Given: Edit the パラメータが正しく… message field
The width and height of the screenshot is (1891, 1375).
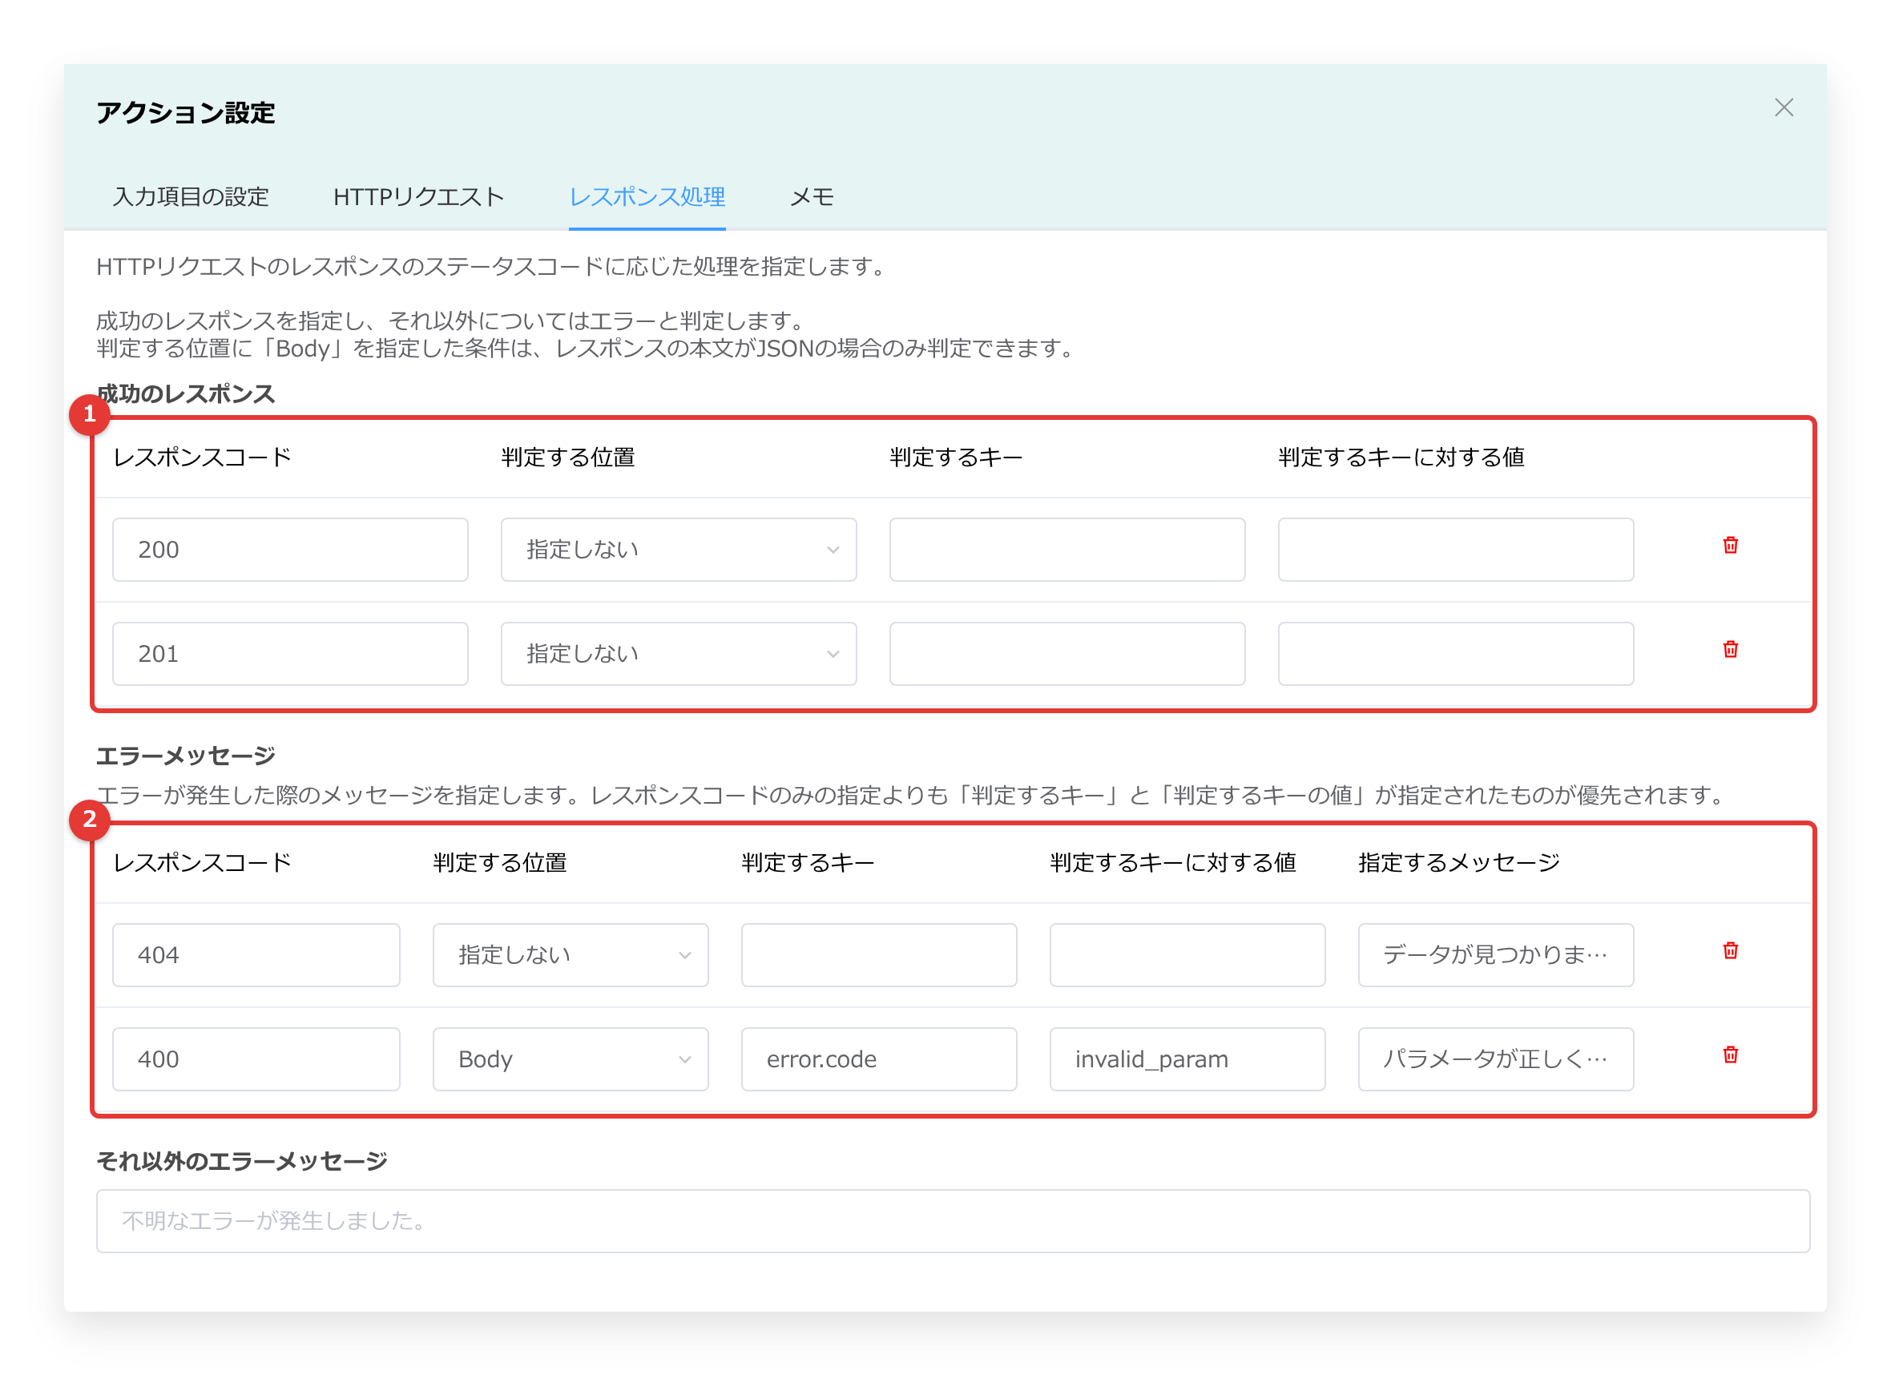Looking at the screenshot, I should (1496, 1059).
